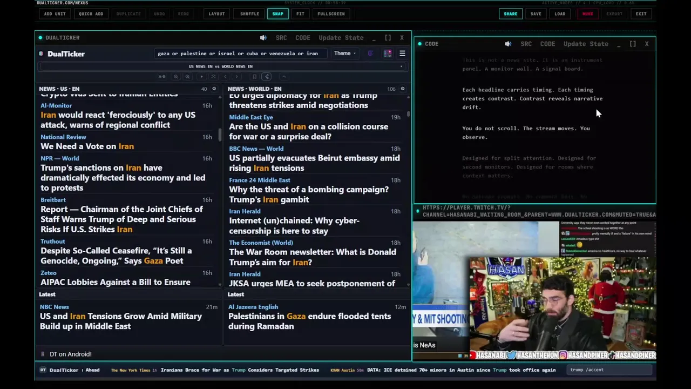
Task: Click the DT on Android icon
Action: coord(43,354)
